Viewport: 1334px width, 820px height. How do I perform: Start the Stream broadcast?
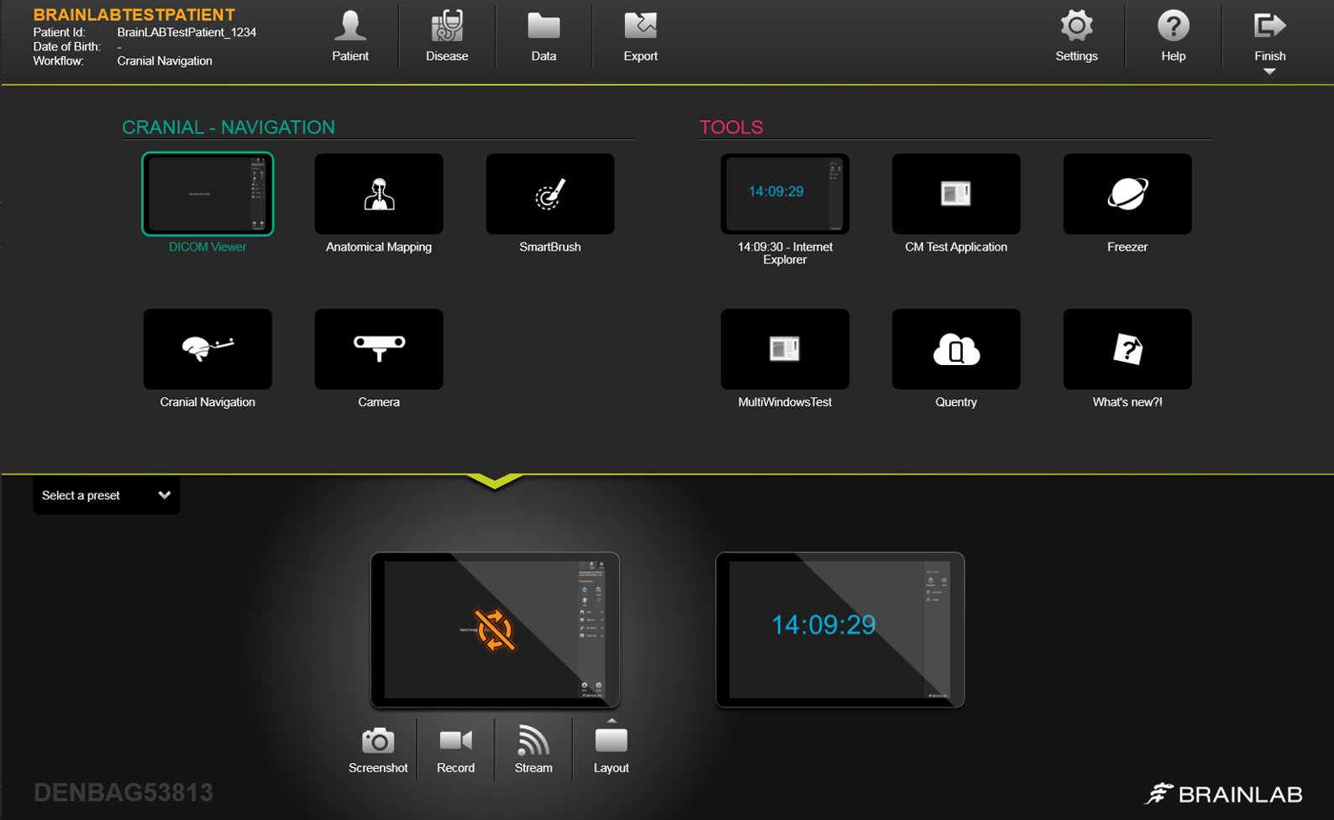pyautogui.click(x=533, y=750)
